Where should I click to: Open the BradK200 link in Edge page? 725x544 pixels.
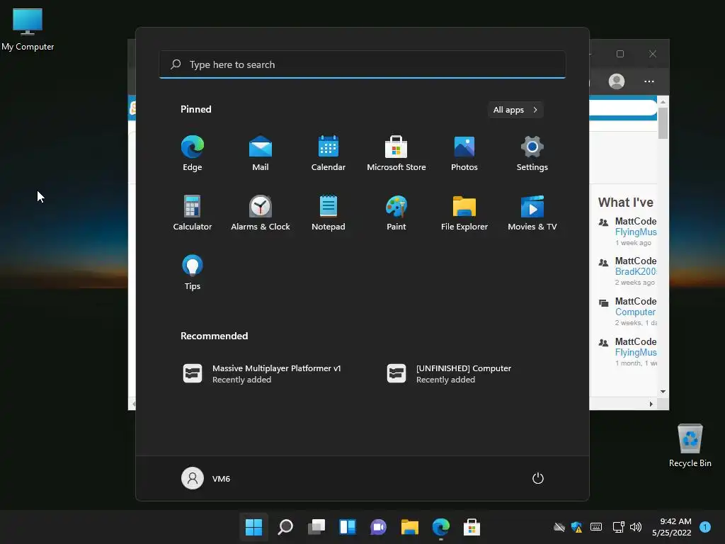(636, 271)
